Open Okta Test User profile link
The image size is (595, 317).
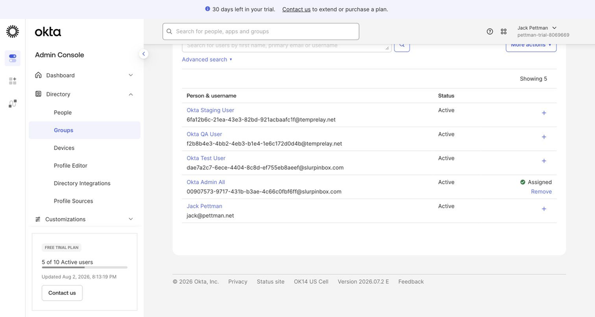pos(206,158)
